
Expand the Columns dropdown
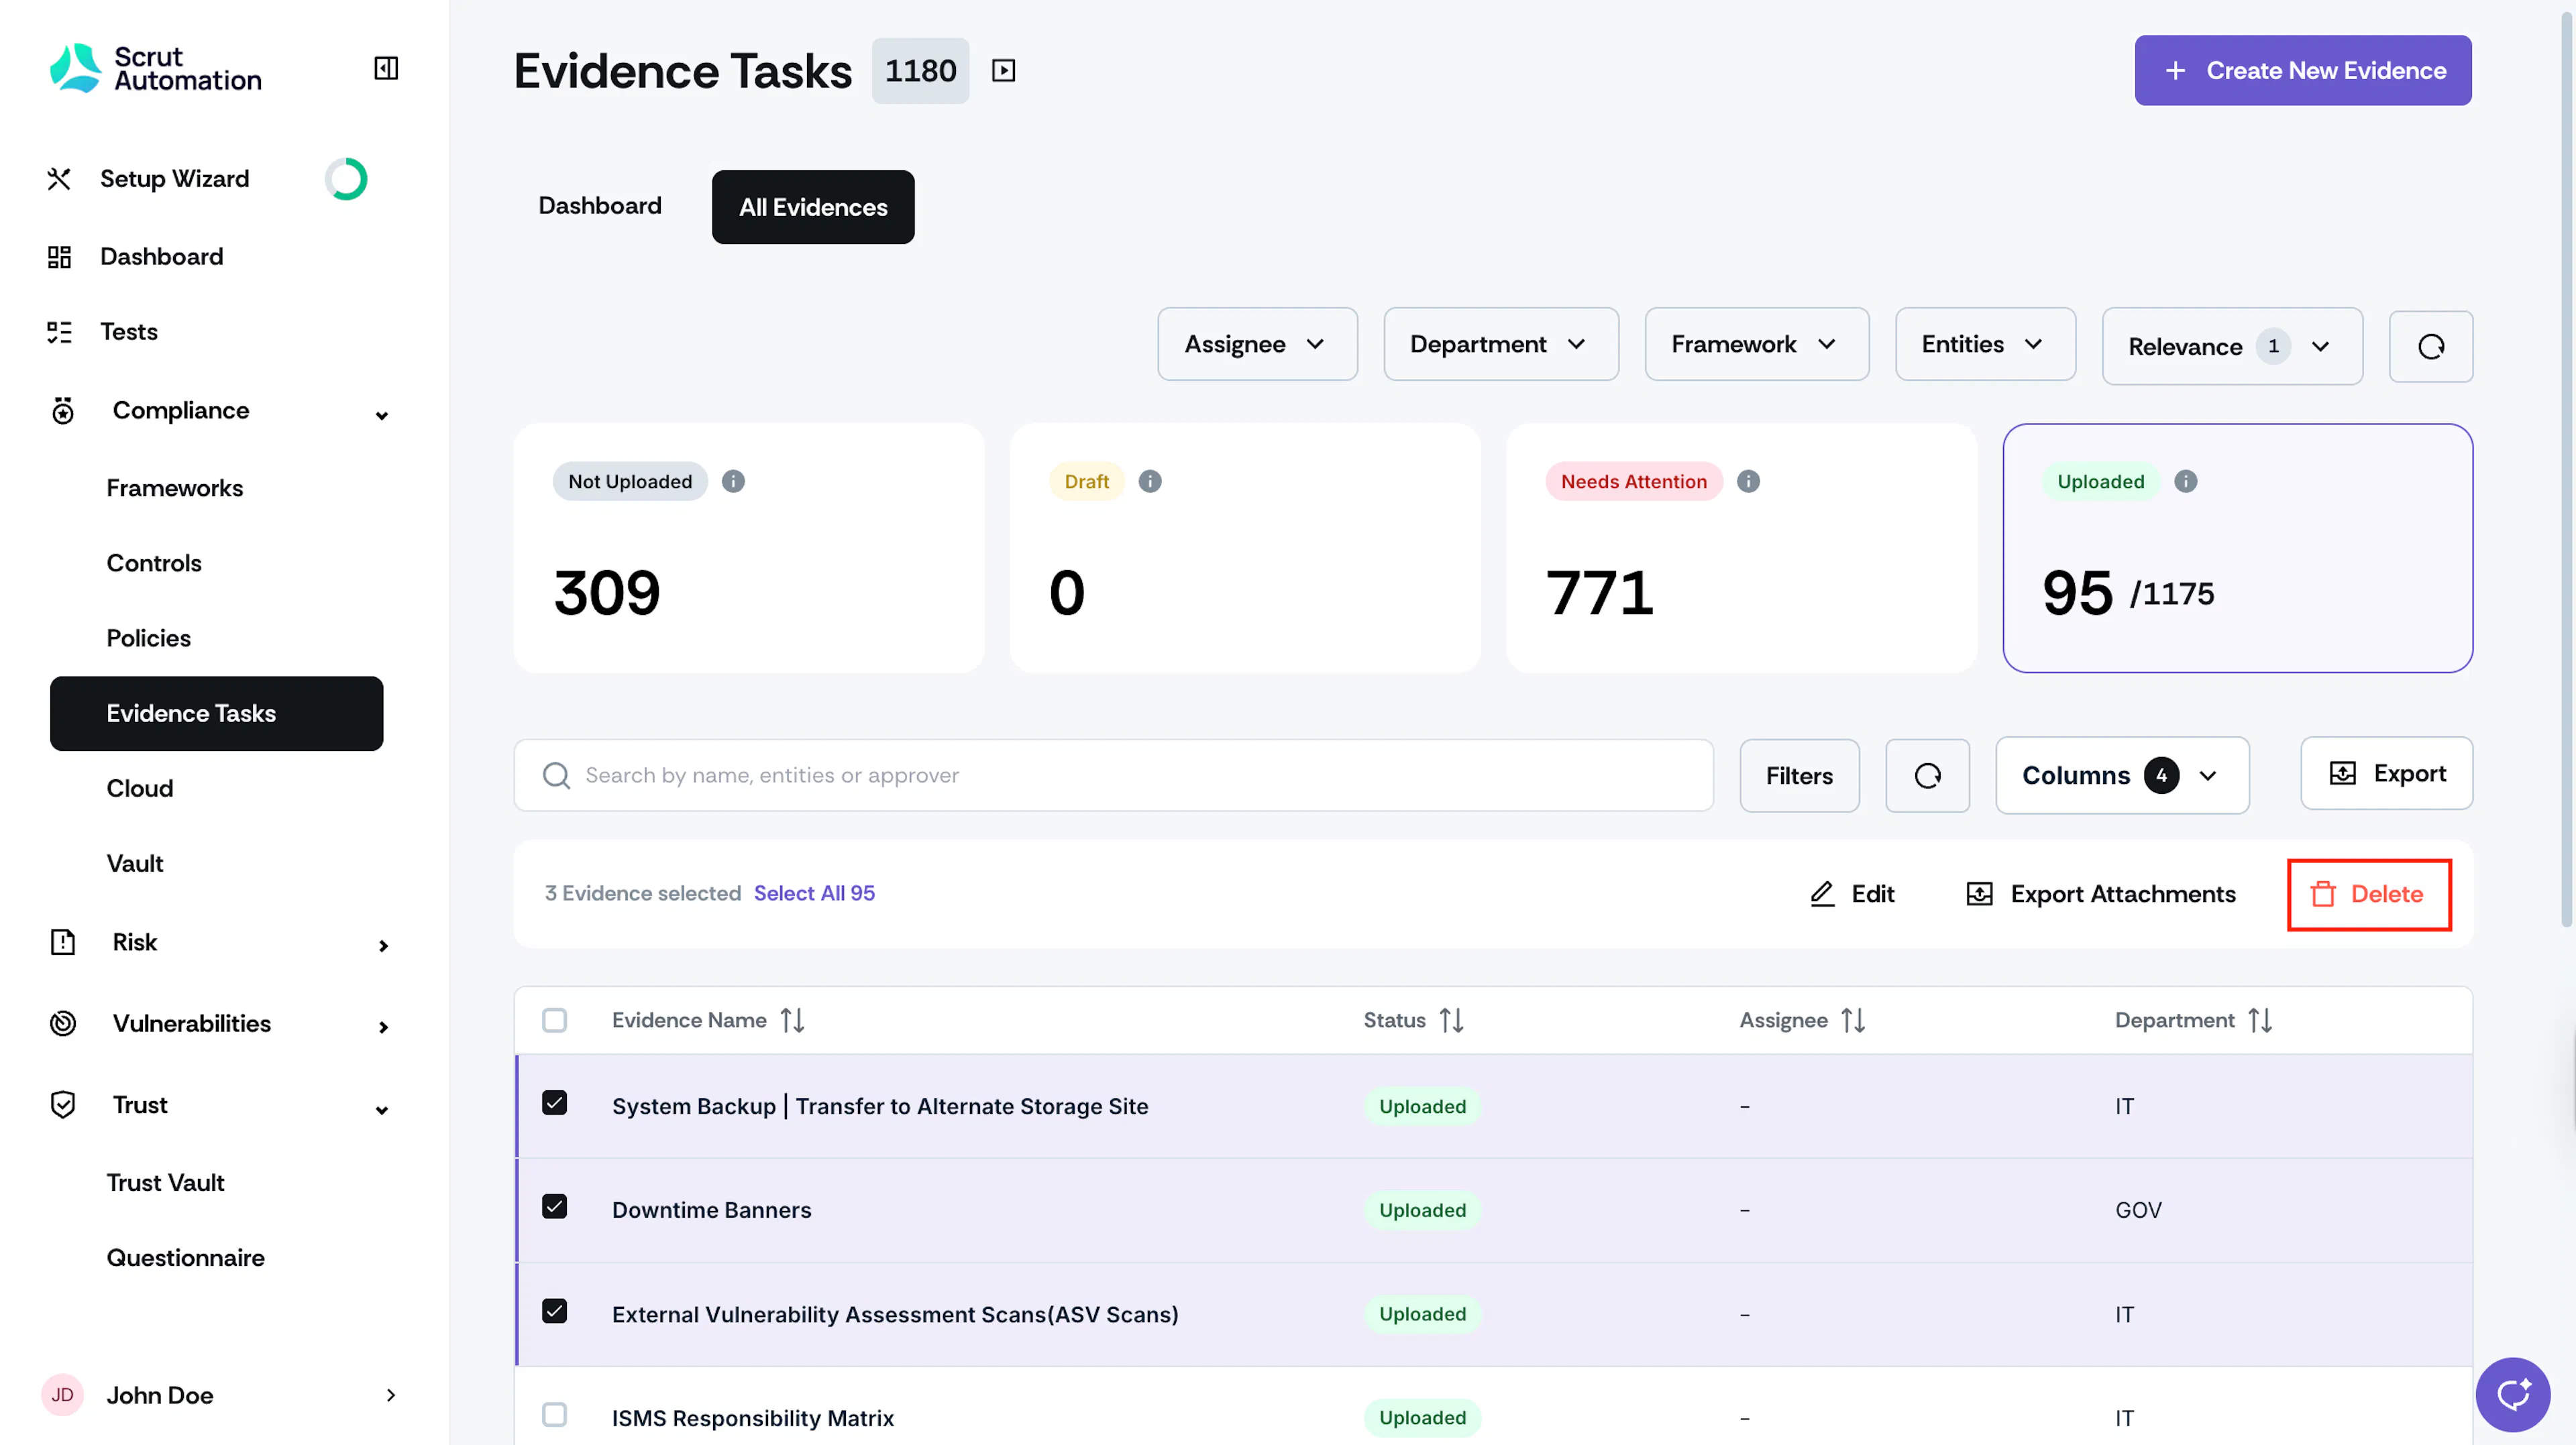(2122, 775)
